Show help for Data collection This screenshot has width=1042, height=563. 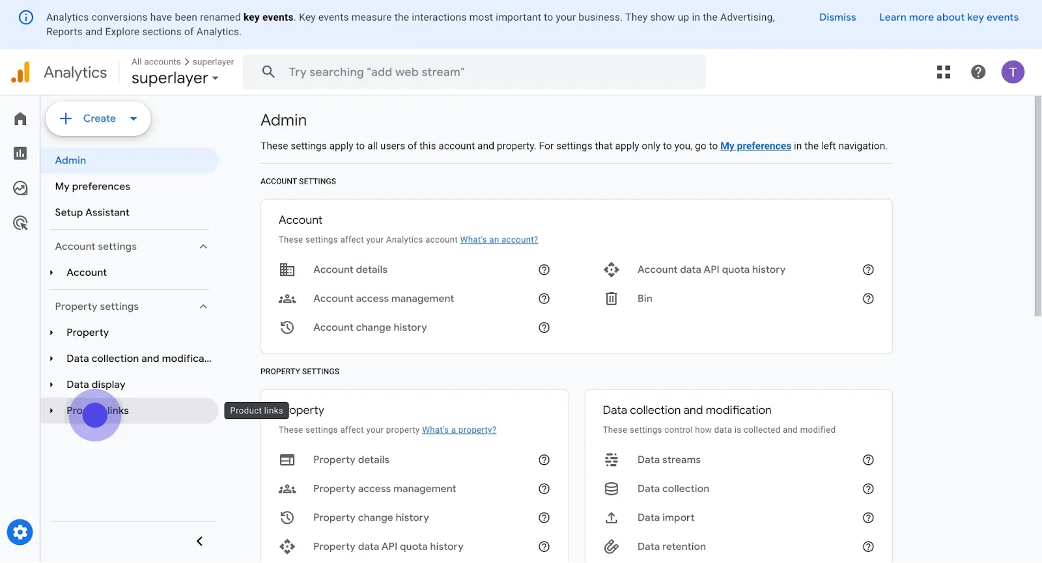[x=868, y=489]
